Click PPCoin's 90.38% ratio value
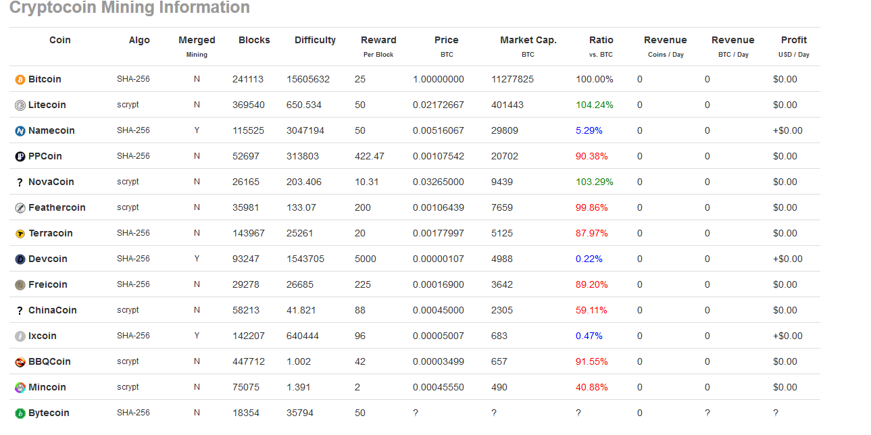 (x=592, y=156)
